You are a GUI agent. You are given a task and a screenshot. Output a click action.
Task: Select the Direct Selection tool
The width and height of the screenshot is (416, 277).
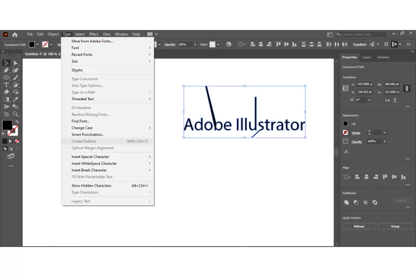16,63
